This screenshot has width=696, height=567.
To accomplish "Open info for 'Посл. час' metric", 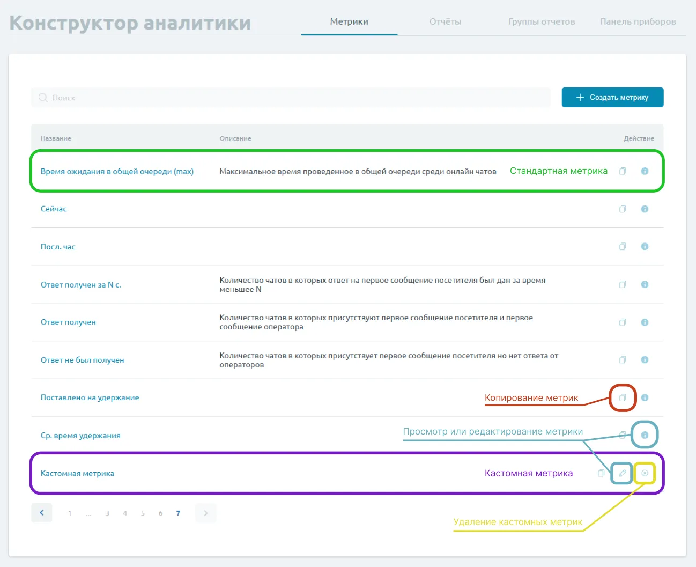I will [645, 246].
